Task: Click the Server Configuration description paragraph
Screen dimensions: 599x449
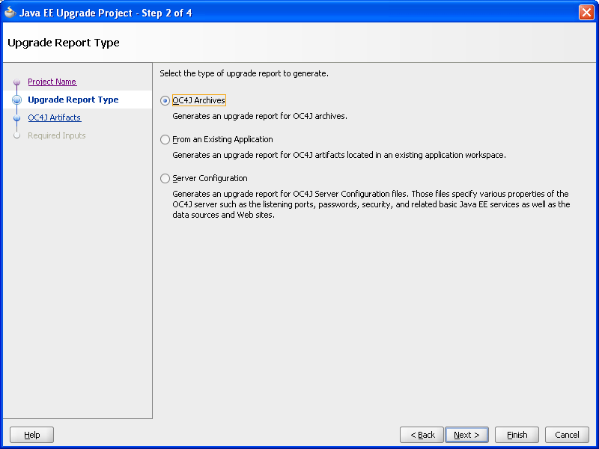Action: point(371,204)
